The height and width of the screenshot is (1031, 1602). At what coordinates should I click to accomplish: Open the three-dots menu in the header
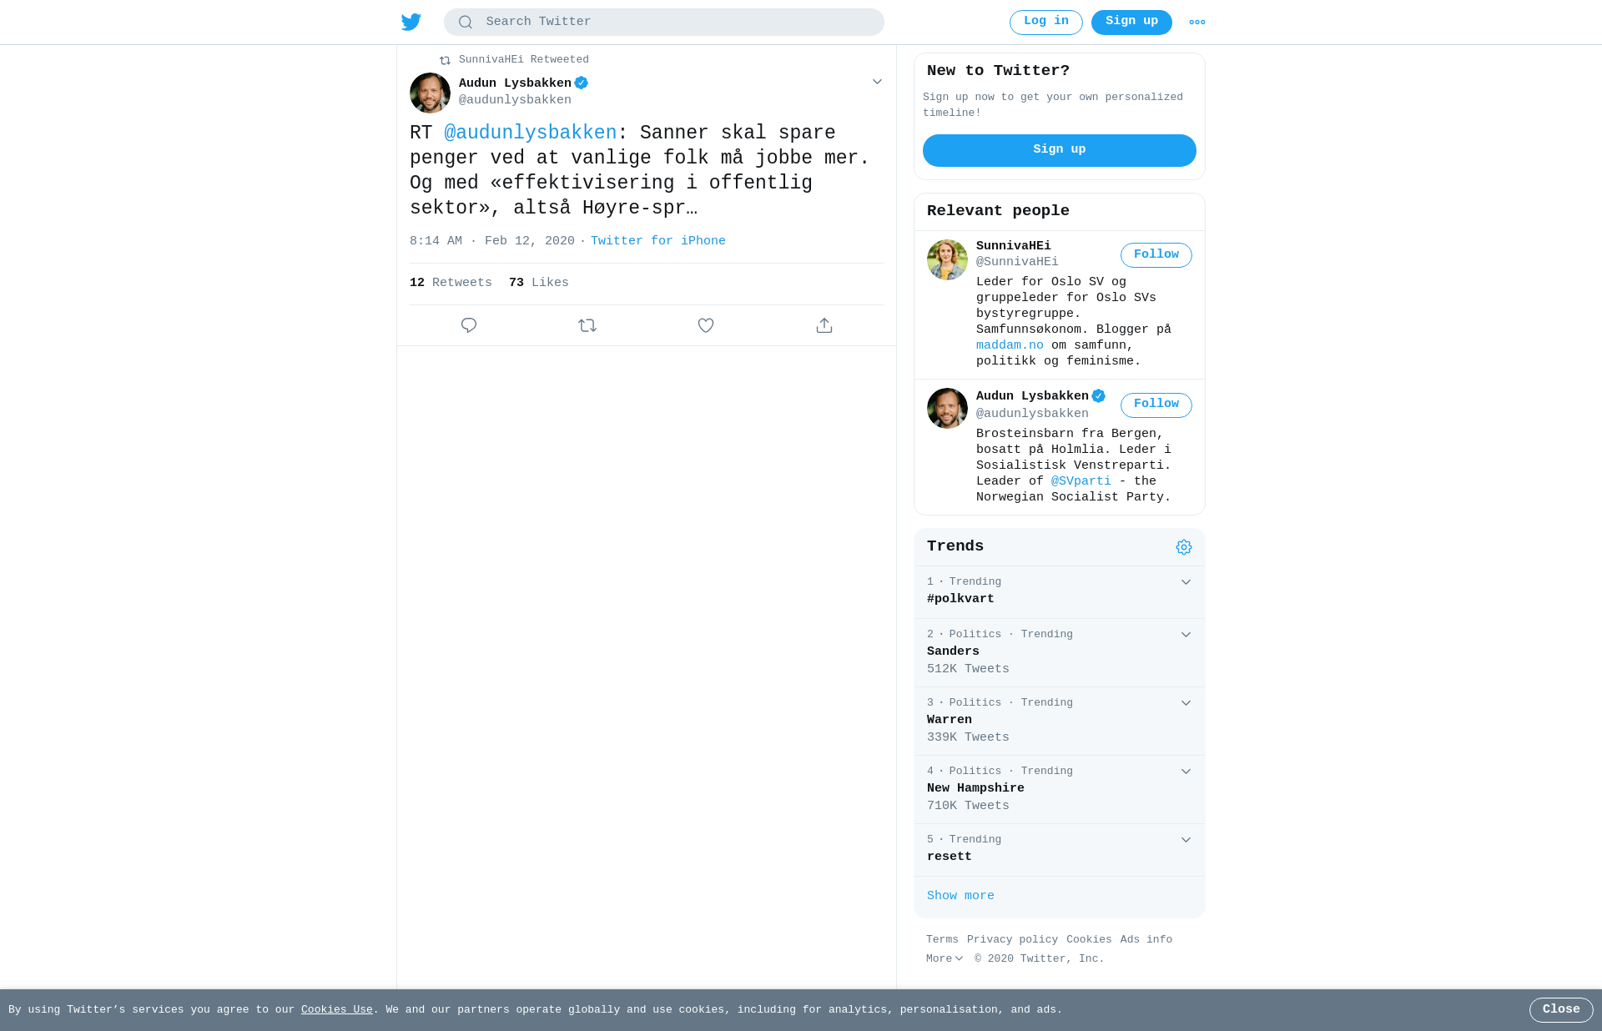[x=1197, y=23]
